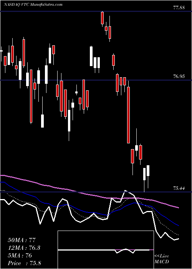Click the 5MA : 76 value
192x269 pixels.
click(20, 256)
